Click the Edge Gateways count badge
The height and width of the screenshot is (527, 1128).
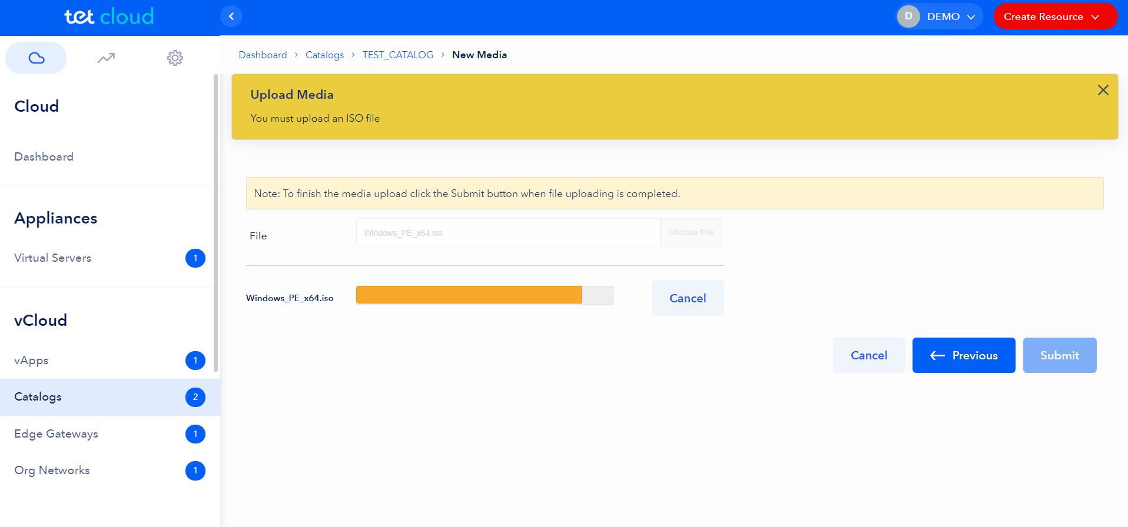coord(195,434)
